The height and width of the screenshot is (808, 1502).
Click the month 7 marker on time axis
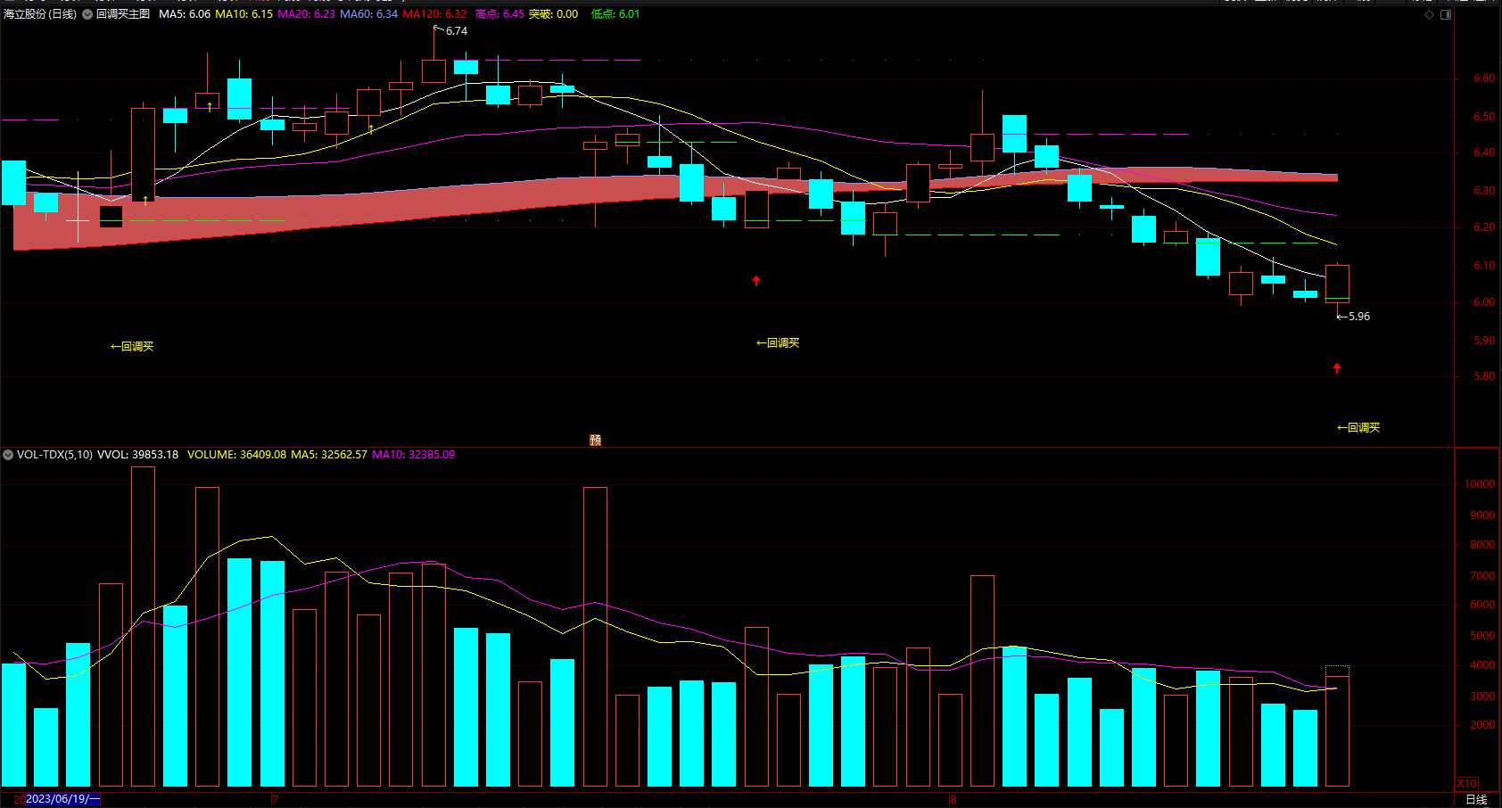275,800
